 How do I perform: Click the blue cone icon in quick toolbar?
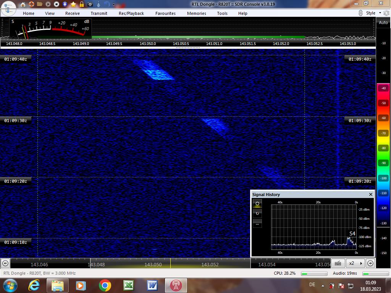coord(99,4)
